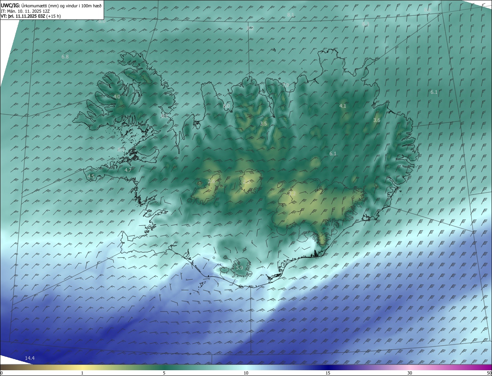This screenshot has height=376, width=492.
Task: Click the 4.5 value label on the map
Action: (91, 176)
